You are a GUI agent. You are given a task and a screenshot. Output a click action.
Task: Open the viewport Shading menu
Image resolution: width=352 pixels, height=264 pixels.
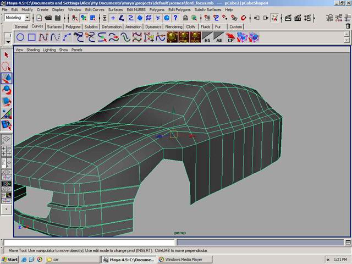(33, 50)
